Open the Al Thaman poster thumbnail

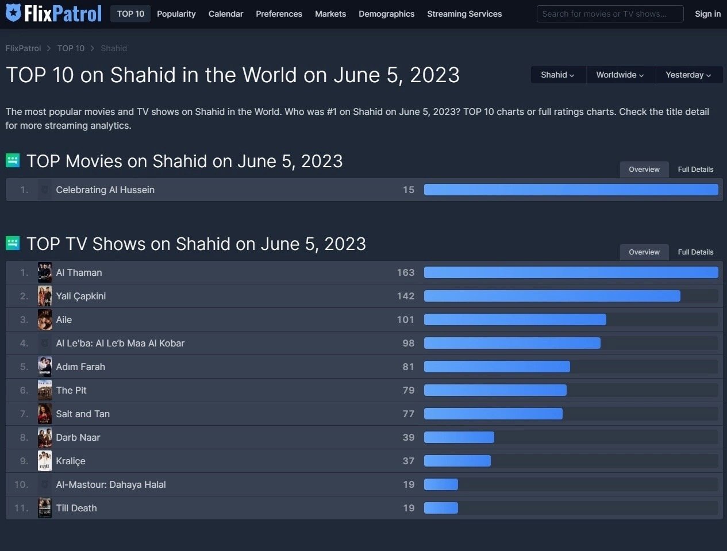[x=45, y=272]
